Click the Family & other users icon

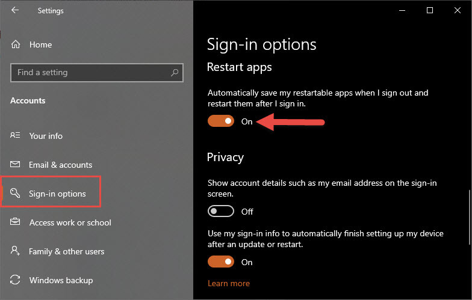pyautogui.click(x=15, y=250)
